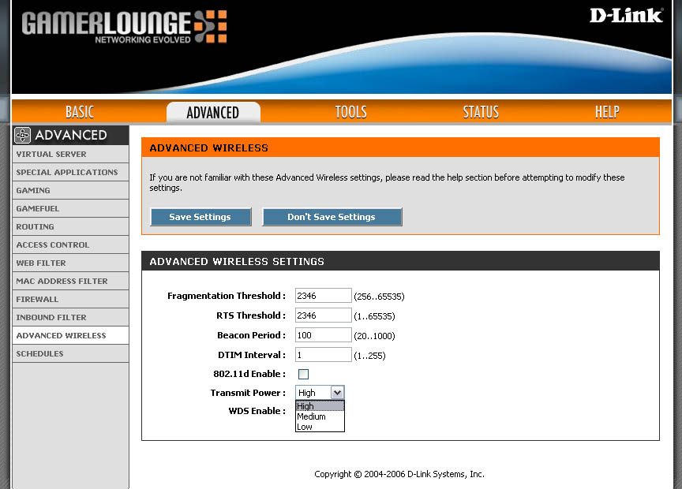
Task: Open the GameFuel page
Action: pos(70,209)
